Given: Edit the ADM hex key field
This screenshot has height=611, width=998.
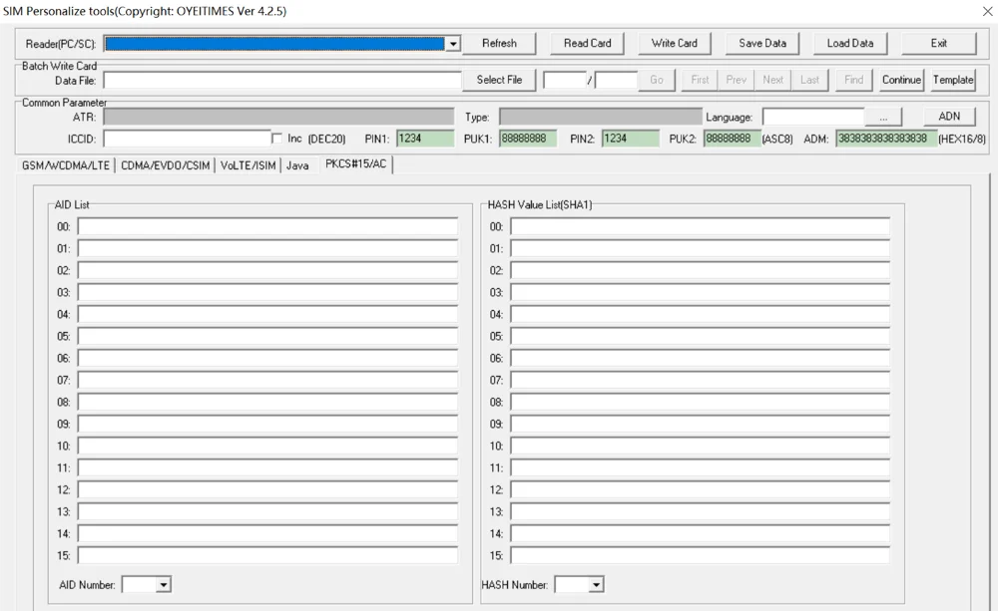Looking at the screenshot, I should (886, 139).
